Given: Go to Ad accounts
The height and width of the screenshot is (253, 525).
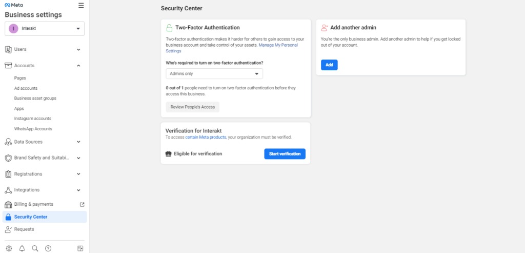Looking at the screenshot, I should tap(26, 88).
